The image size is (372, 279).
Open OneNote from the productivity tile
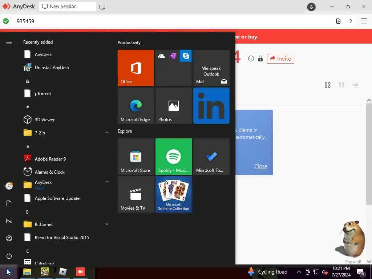[173, 56]
